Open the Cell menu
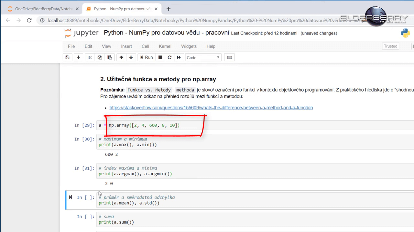The height and width of the screenshot is (232, 414). coord(145,46)
